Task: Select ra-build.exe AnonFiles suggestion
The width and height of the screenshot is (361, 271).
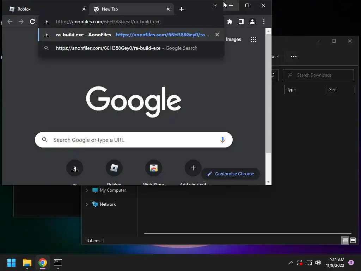Action: (x=131, y=35)
